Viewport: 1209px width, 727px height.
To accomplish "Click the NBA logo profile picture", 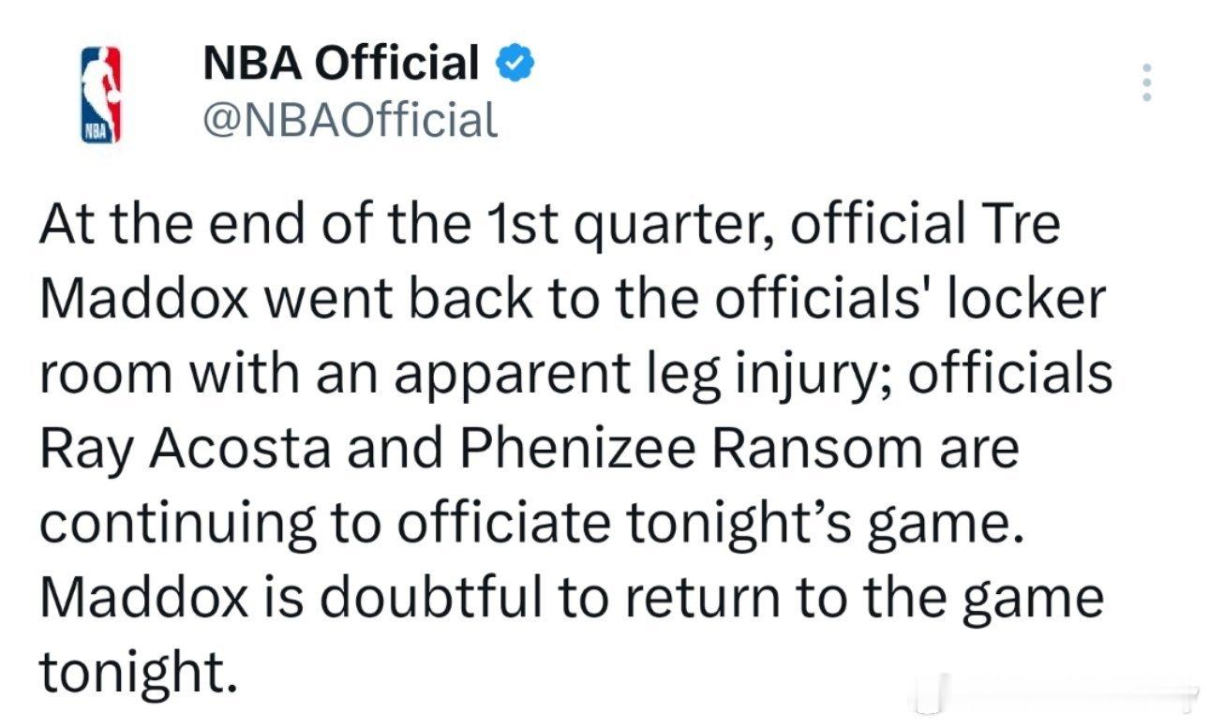I will pyautogui.click(x=102, y=95).
